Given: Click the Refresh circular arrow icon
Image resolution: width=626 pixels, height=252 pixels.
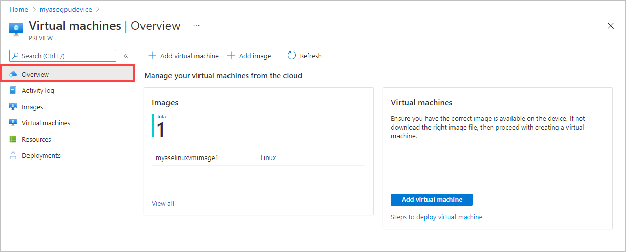Looking at the screenshot, I should 292,56.
